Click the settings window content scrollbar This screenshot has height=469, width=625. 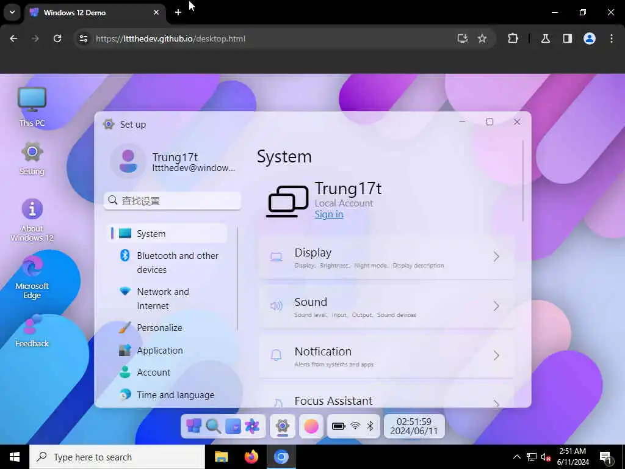pyautogui.click(x=523, y=181)
